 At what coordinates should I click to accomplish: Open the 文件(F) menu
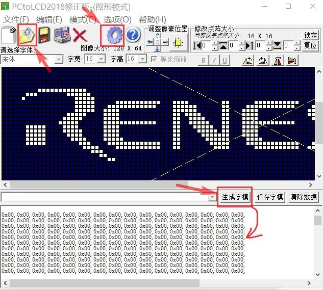click(16, 20)
